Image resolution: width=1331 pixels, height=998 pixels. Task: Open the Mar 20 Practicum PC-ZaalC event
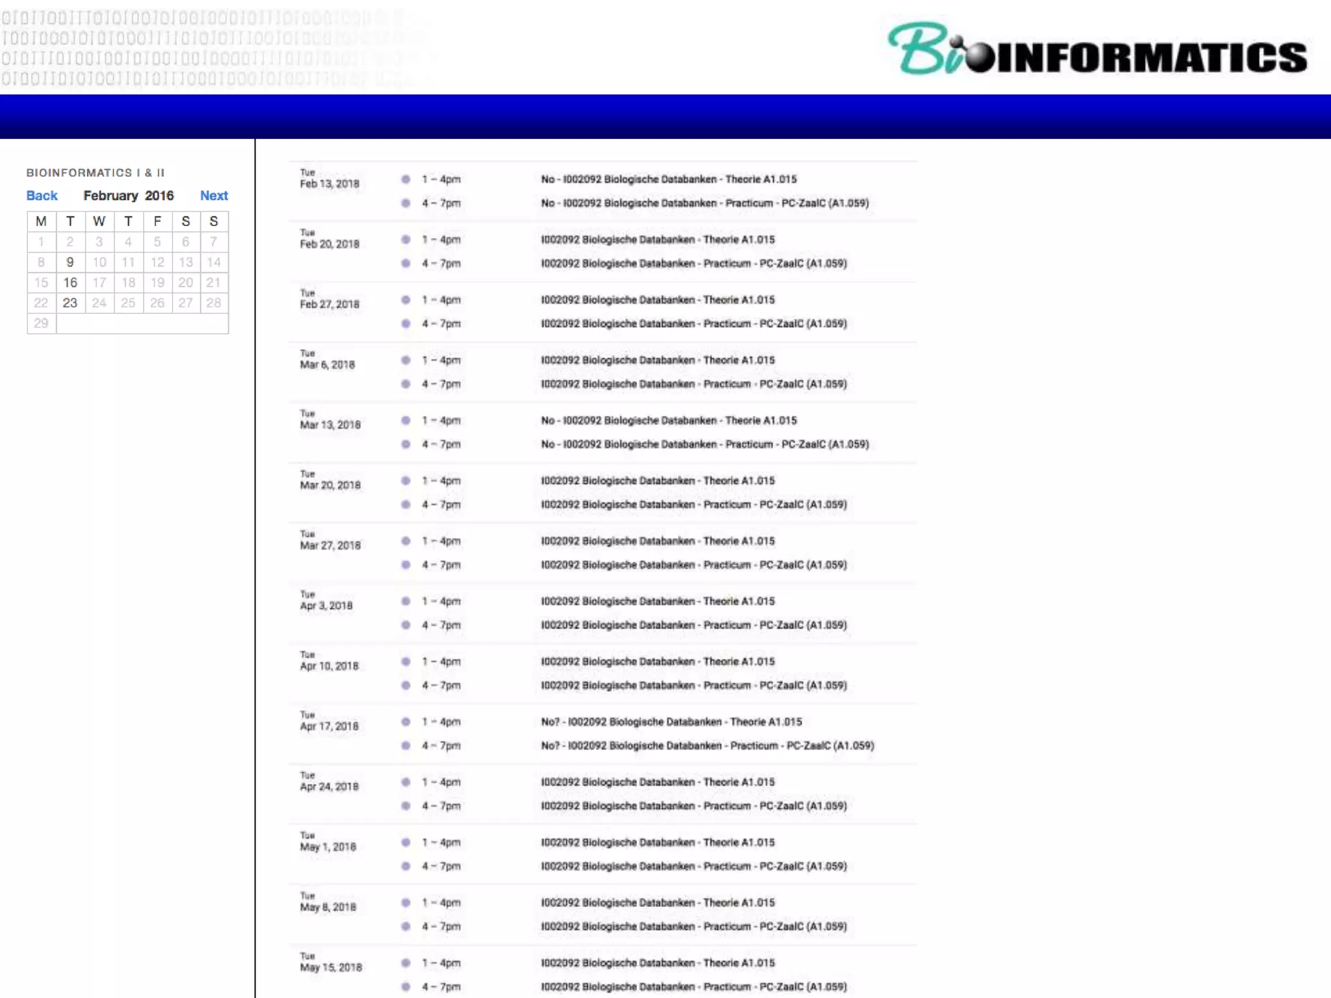coord(693,505)
